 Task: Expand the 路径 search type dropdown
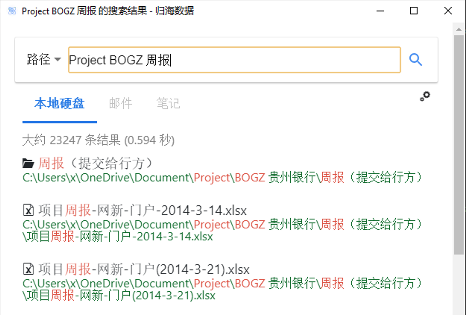tap(44, 59)
